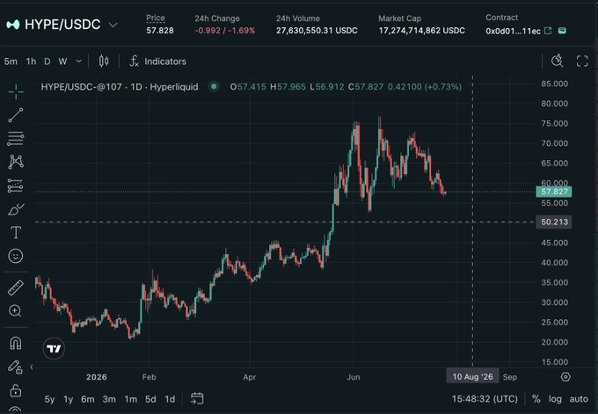The image size is (598, 414).
Task: Open the go to date calendar
Action: (x=197, y=399)
